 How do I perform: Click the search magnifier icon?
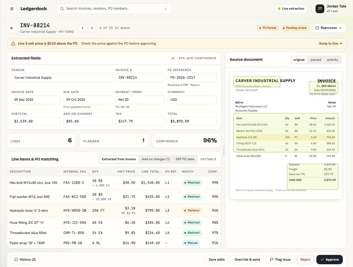click(62, 9)
